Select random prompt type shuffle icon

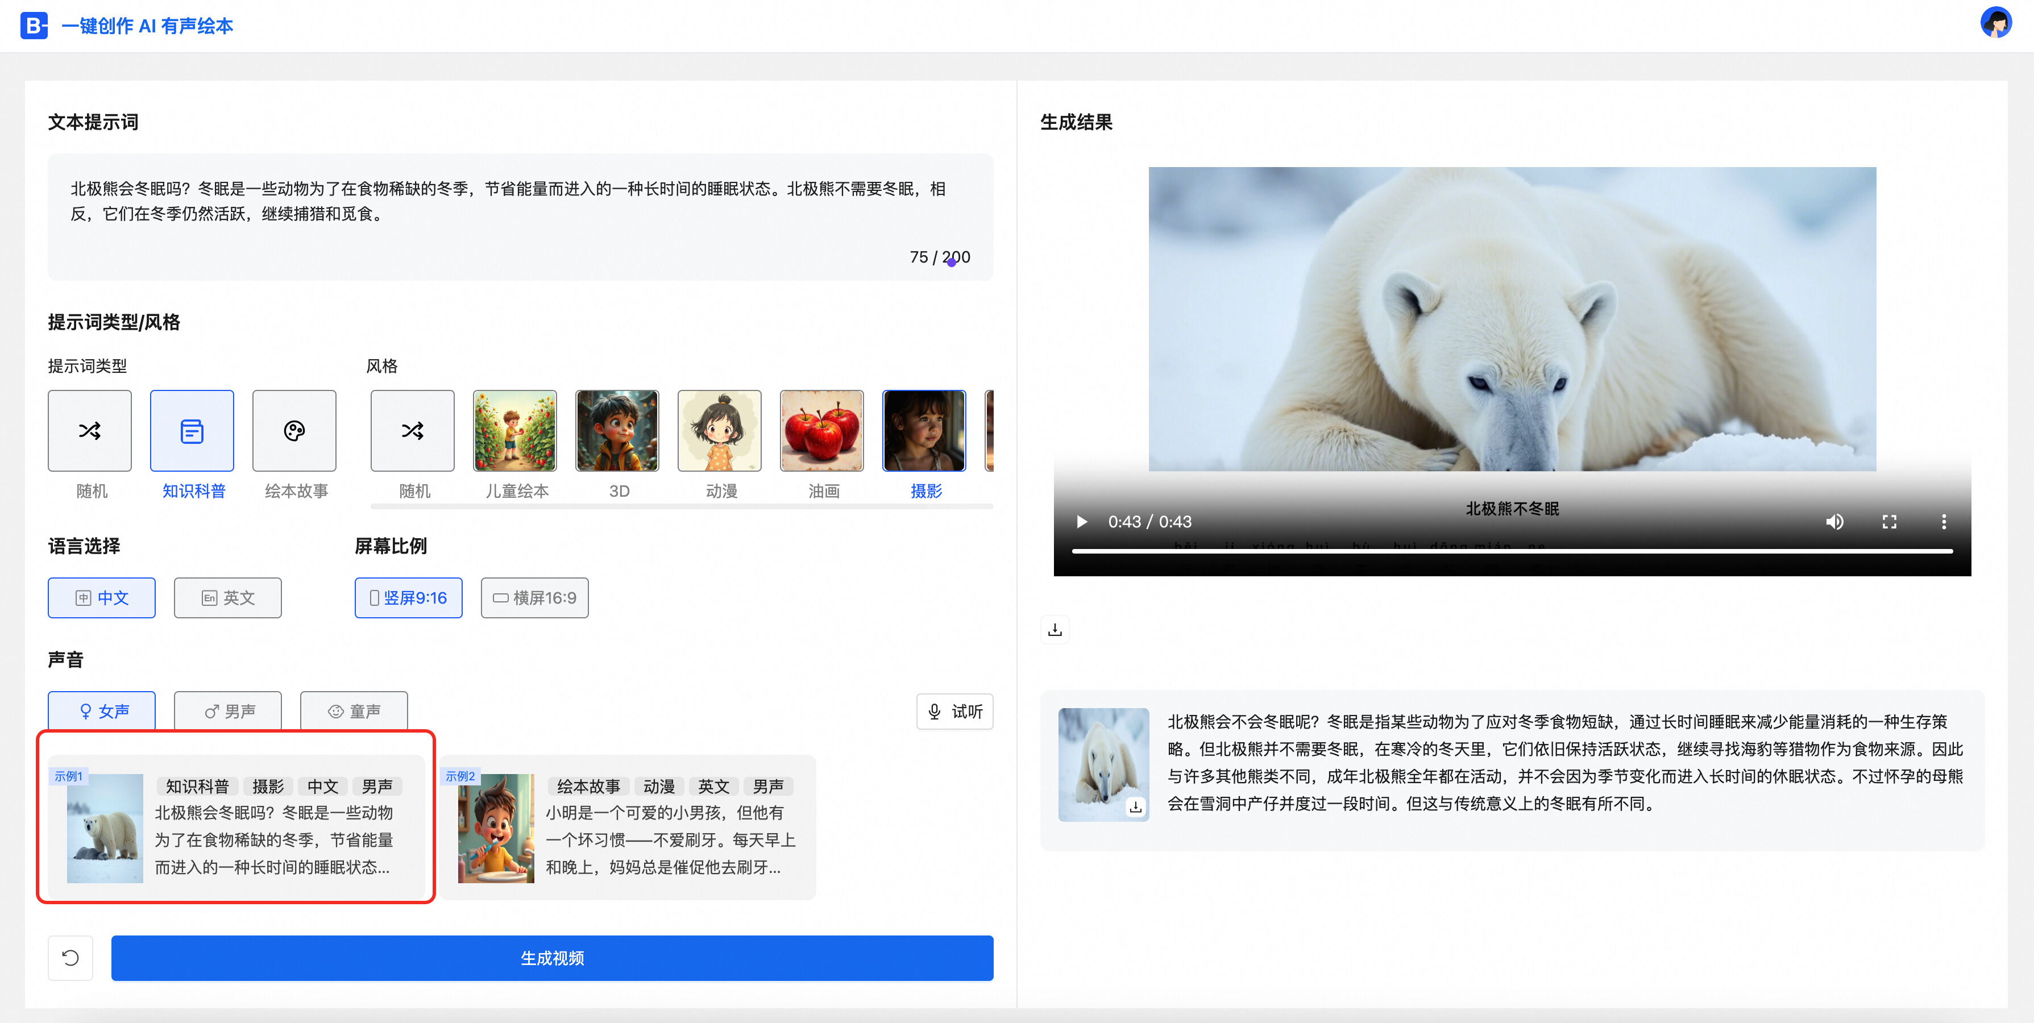89,430
